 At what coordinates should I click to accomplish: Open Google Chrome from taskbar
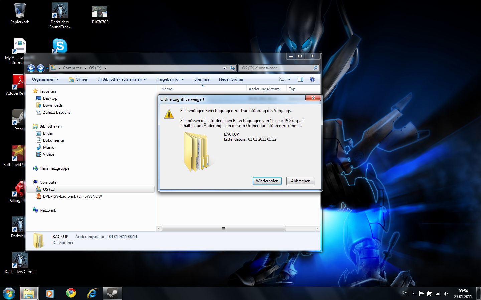[71, 293]
